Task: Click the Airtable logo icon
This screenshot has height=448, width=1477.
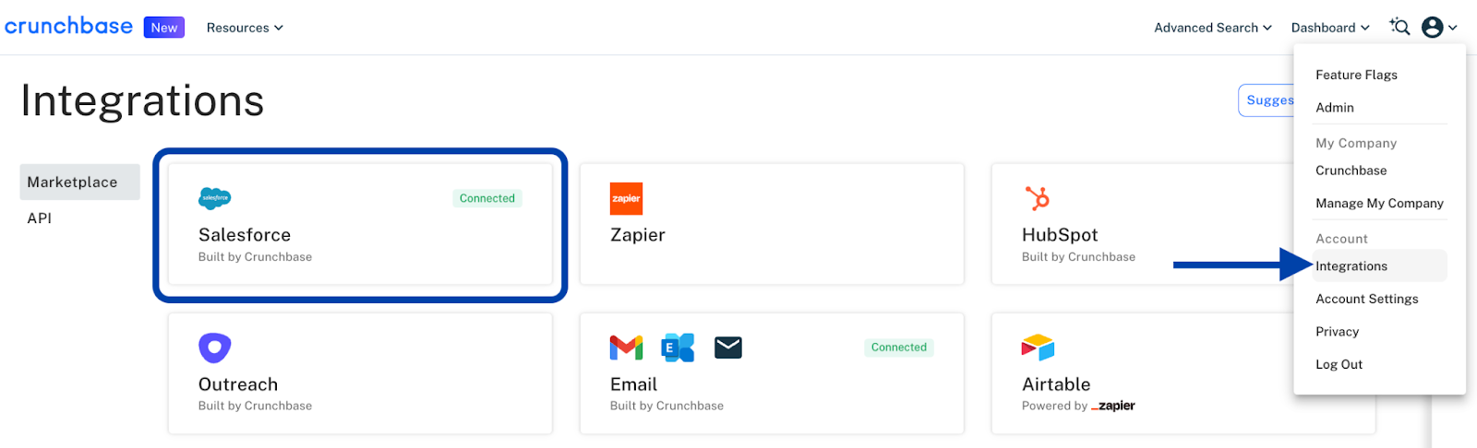Action: point(1038,348)
